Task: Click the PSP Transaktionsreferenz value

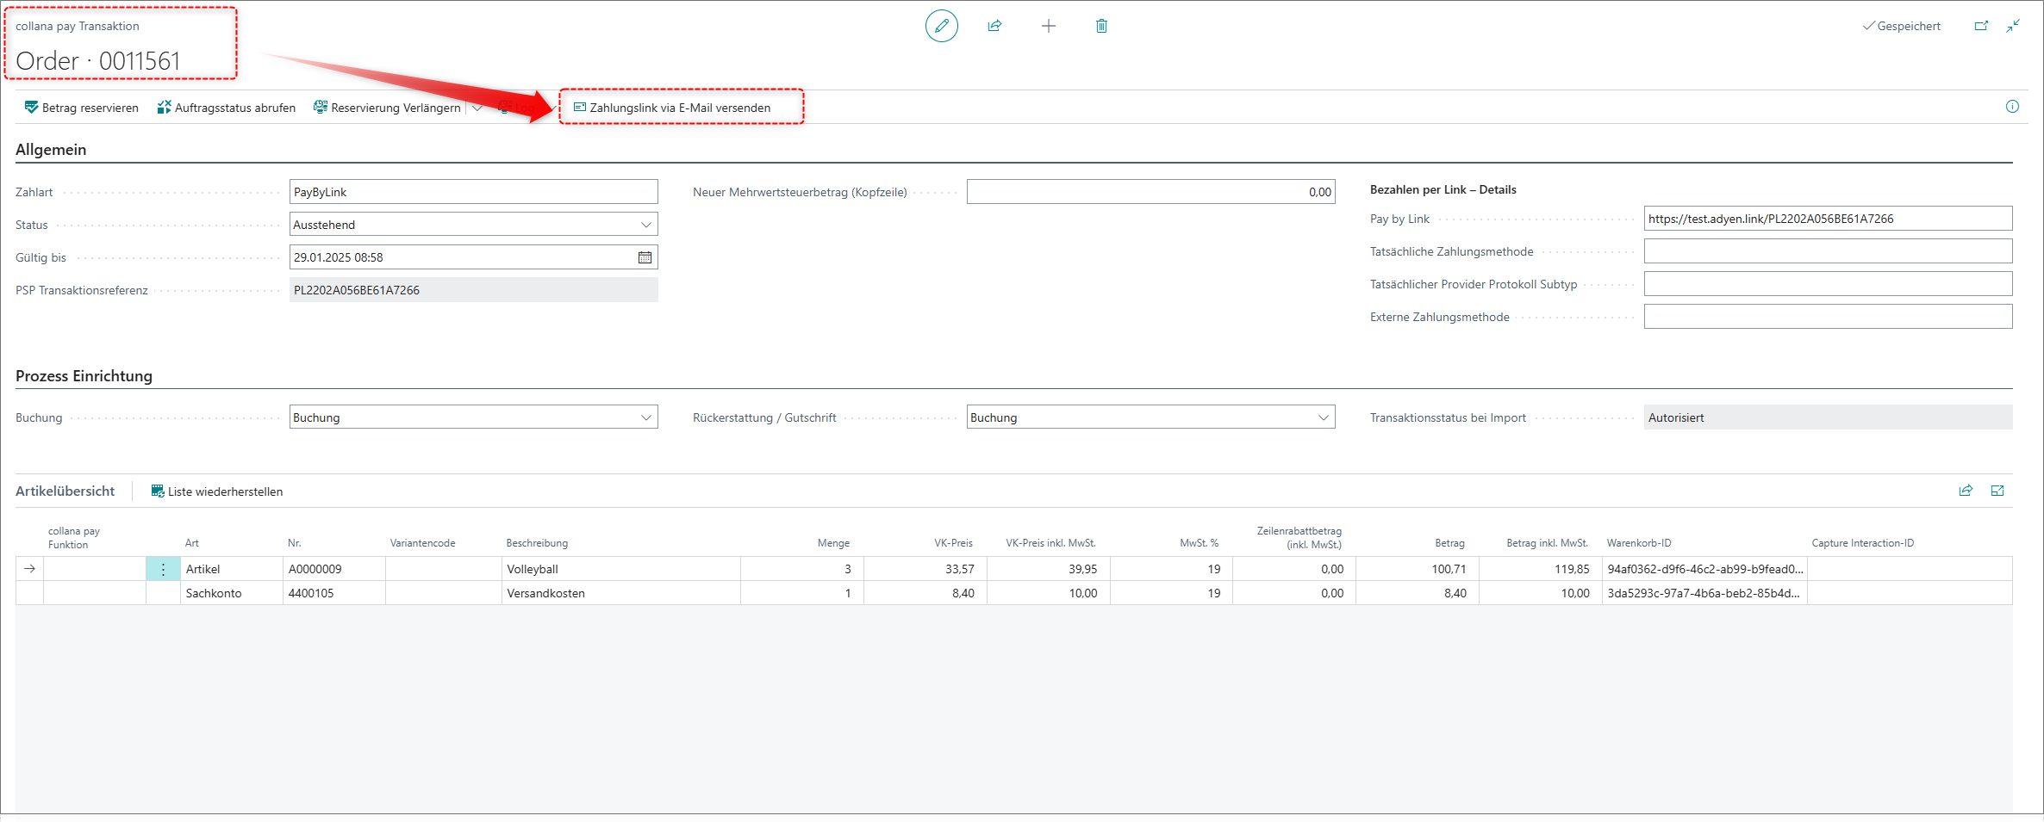Action: (x=473, y=290)
